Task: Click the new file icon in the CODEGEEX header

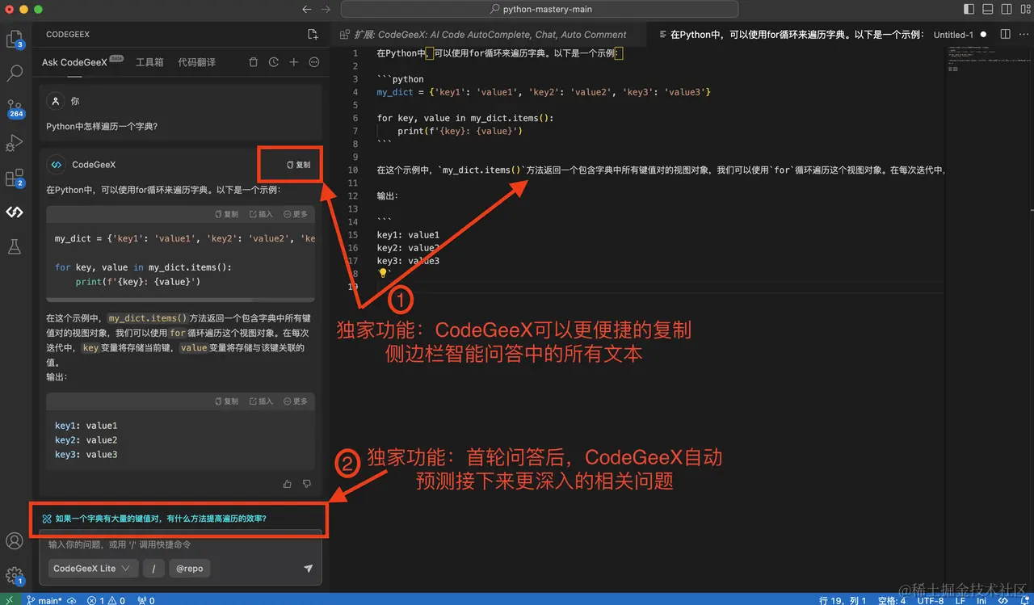Action: click(x=313, y=35)
